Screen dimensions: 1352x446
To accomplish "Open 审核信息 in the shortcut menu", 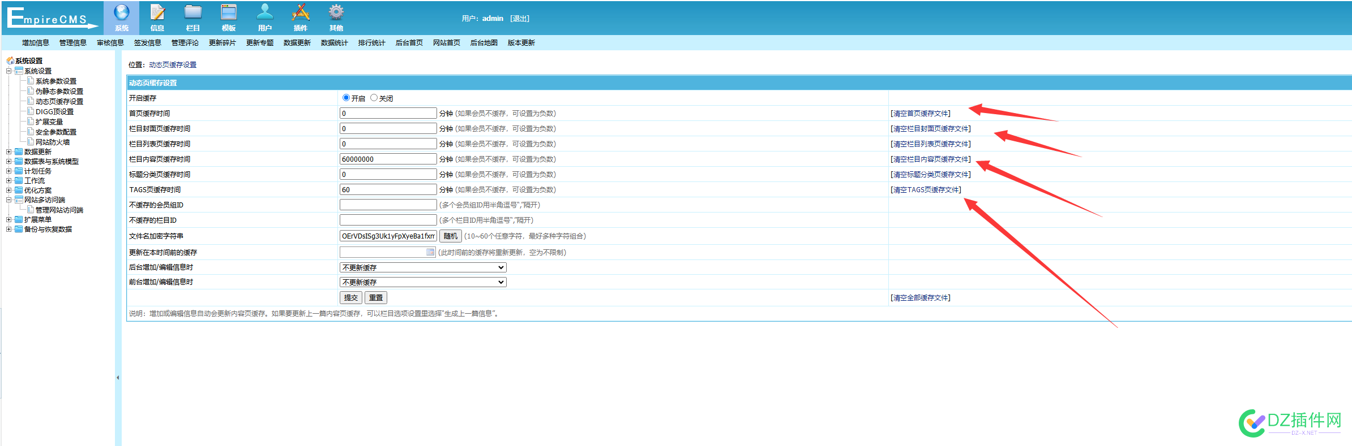I will pyautogui.click(x=110, y=43).
